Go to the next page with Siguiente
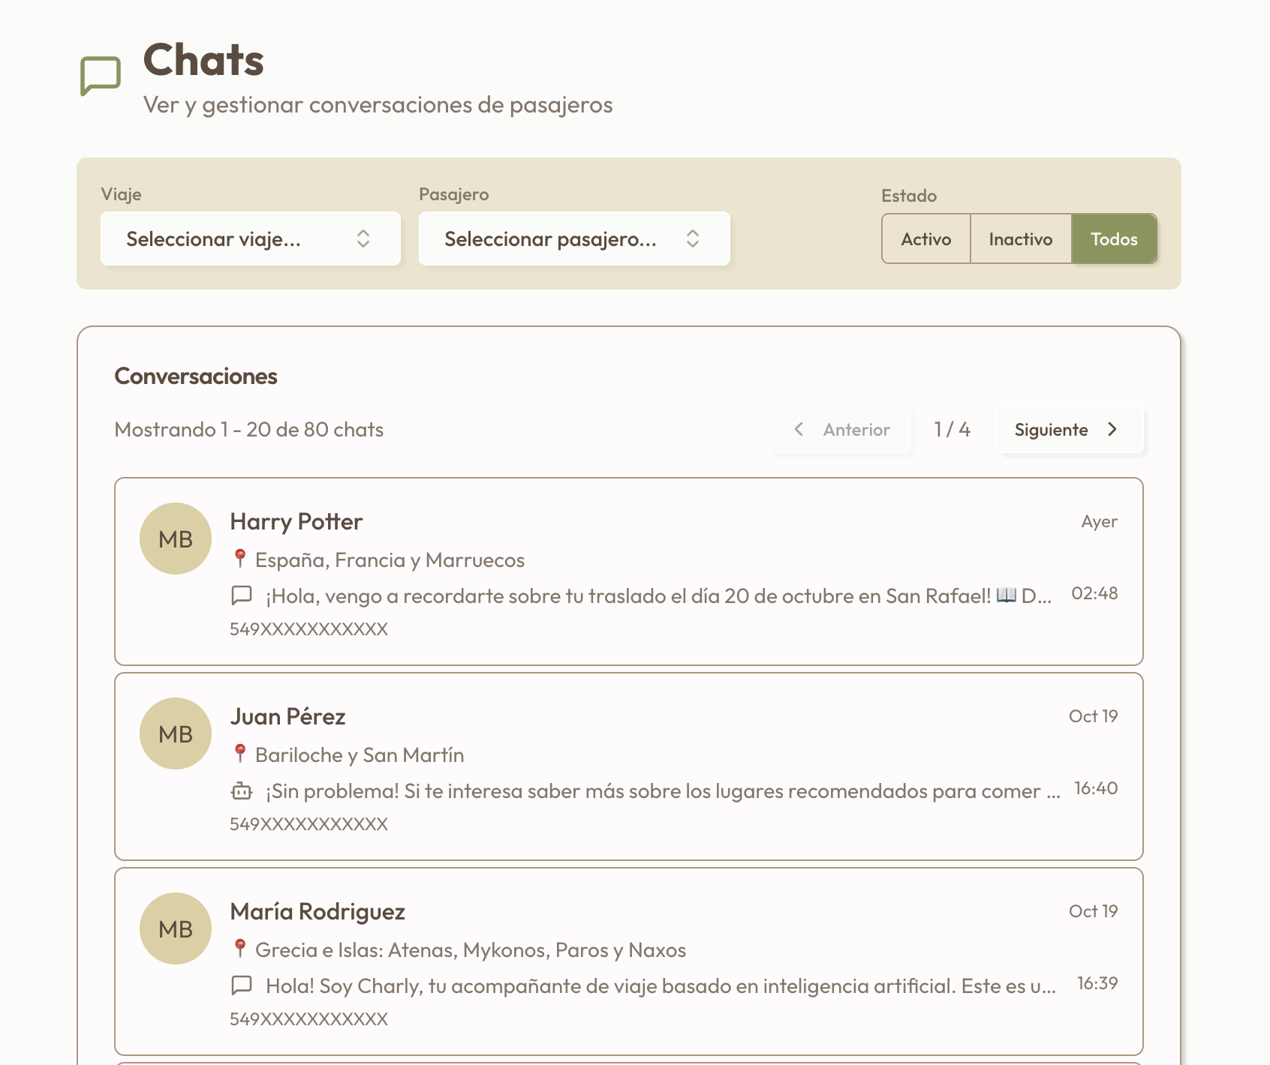 (1070, 430)
